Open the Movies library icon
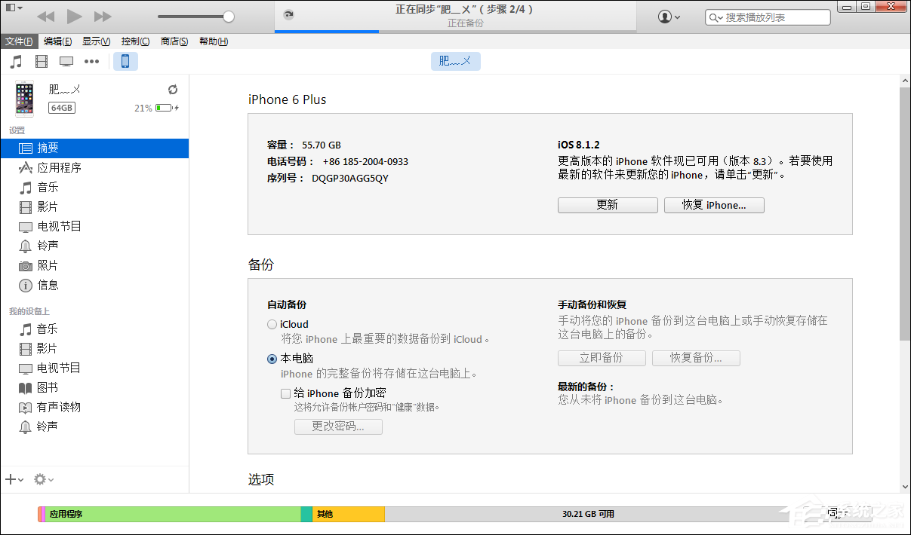This screenshot has height=535, width=911. [41, 61]
